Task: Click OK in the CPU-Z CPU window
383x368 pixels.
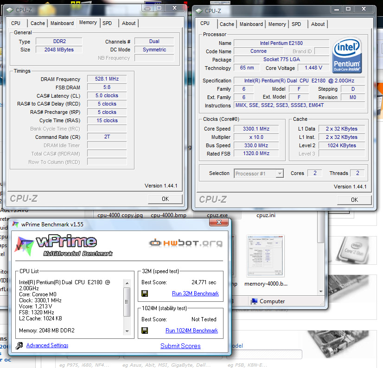Action: coord(354,200)
